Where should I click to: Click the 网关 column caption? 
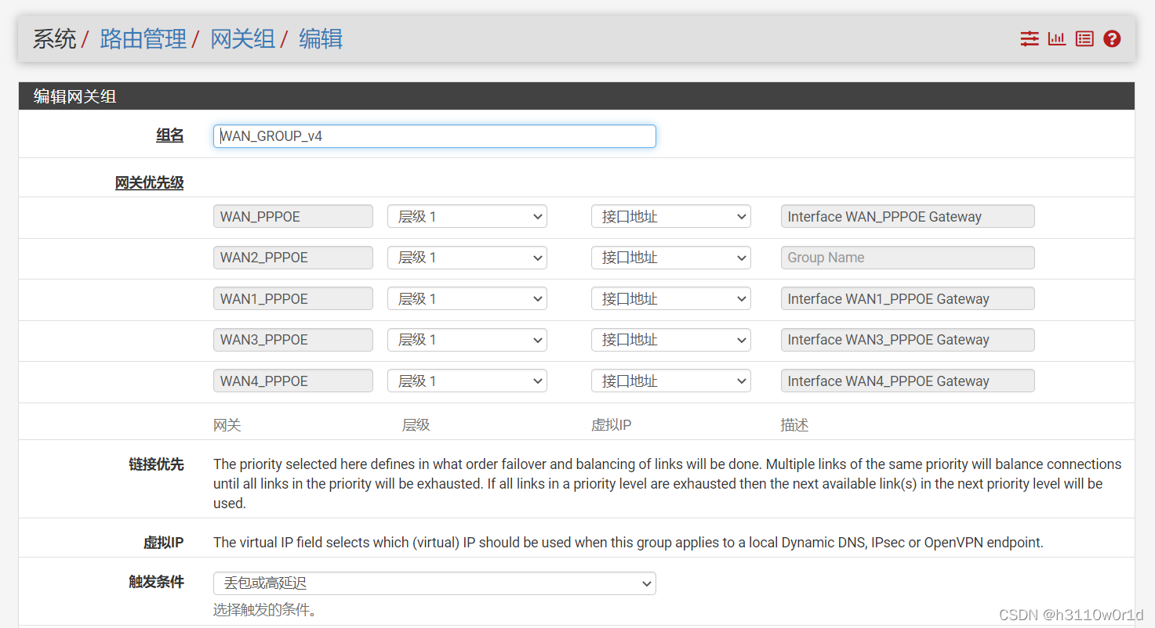[x=227, y=425]
